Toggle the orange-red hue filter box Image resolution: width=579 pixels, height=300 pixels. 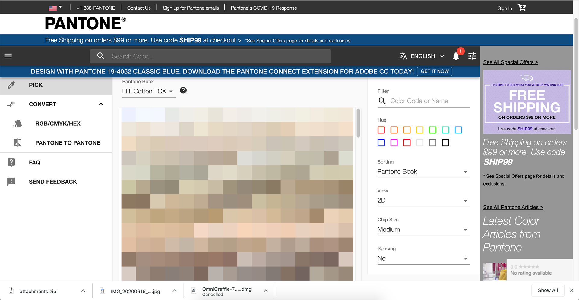click(x=394, y=130)
